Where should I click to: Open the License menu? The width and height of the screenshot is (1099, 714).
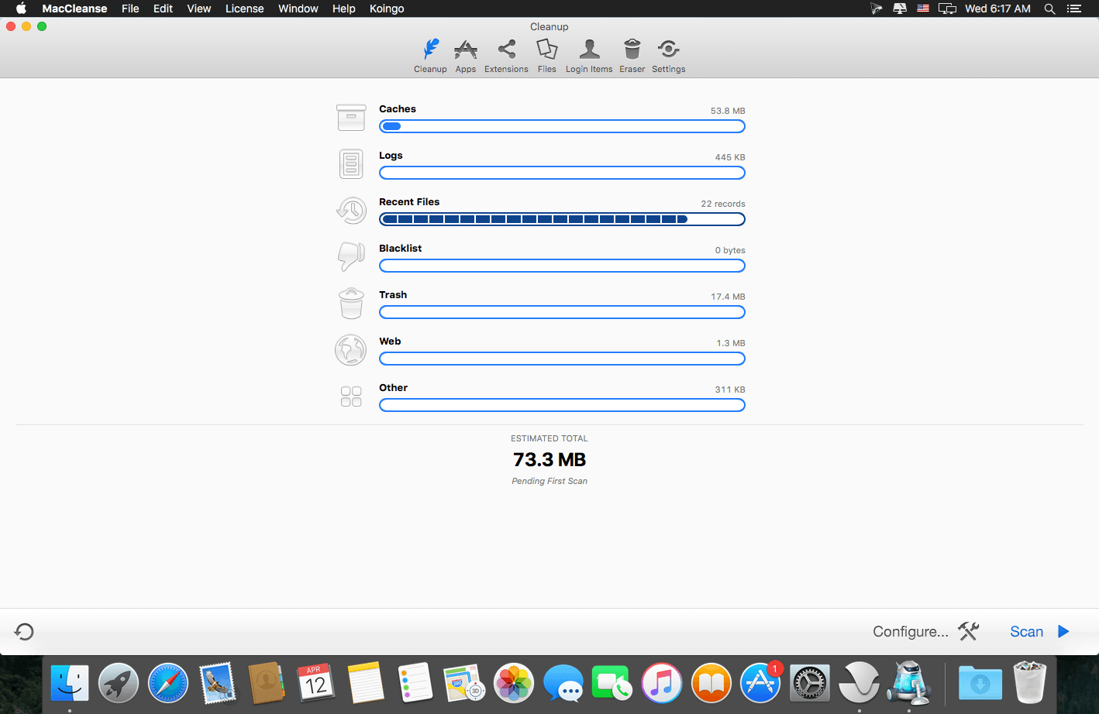click(244, 9)
